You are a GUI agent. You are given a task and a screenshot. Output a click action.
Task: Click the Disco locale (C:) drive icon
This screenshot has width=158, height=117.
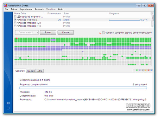tap(19, 20)
